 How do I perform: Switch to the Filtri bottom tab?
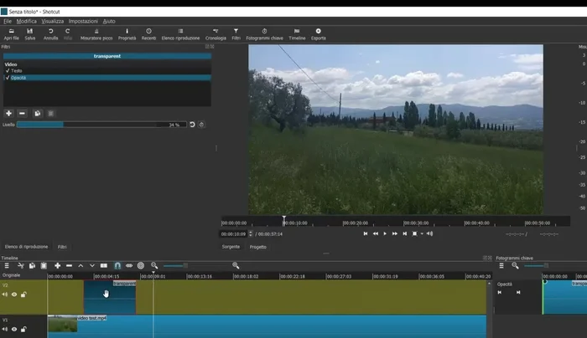62,247
